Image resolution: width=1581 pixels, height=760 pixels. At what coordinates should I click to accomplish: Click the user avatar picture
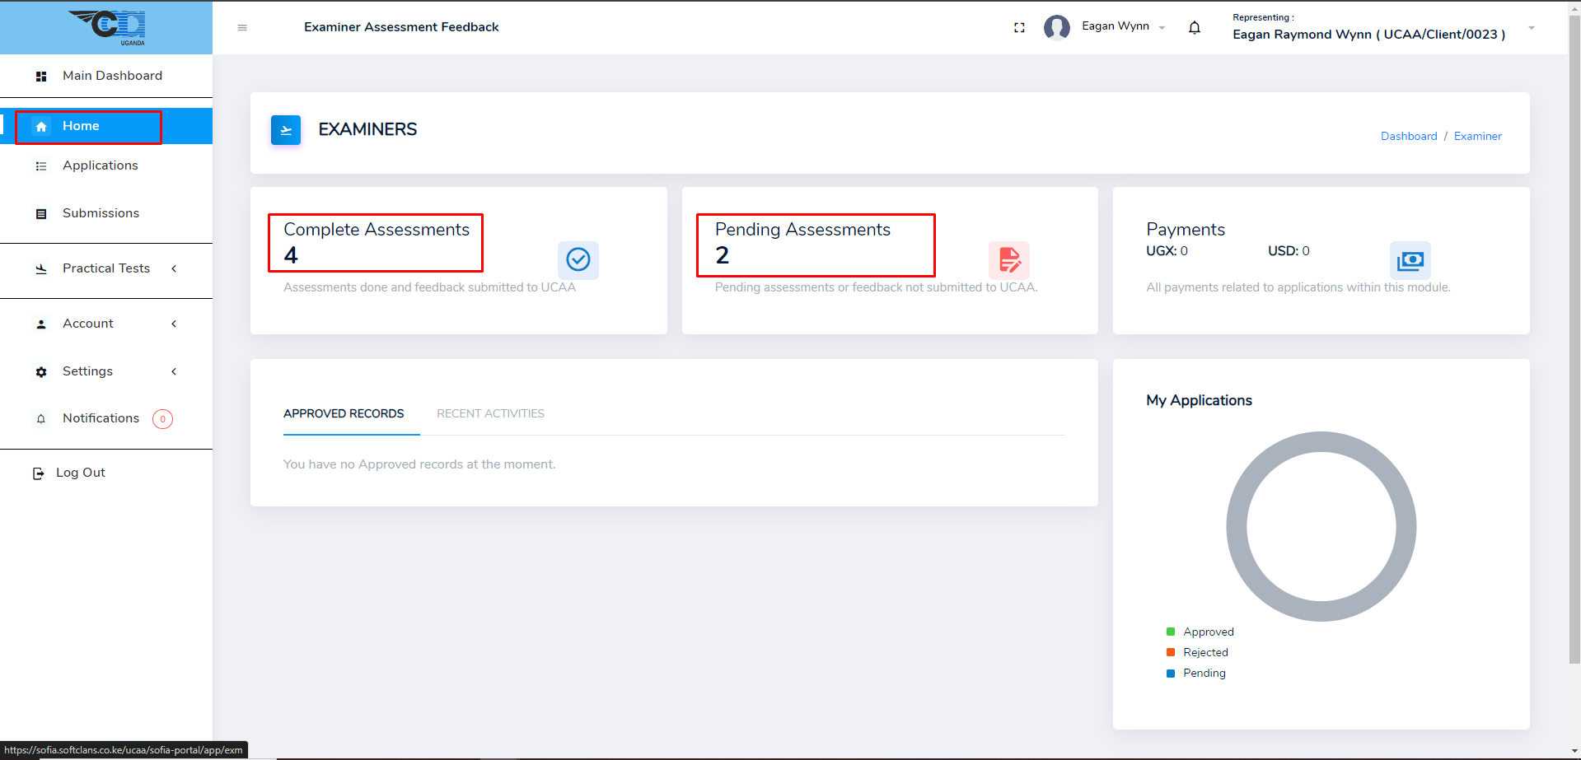(1056, 28)
